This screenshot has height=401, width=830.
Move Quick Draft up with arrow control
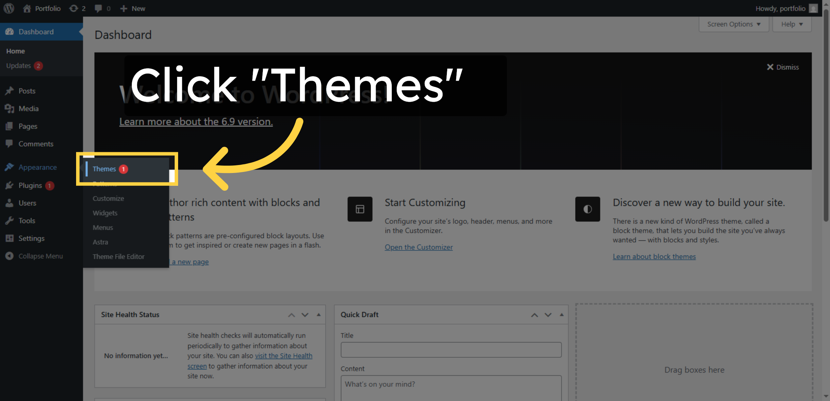535,315
